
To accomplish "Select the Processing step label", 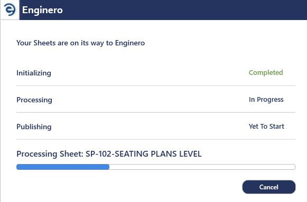I will (x=34, y=100).
